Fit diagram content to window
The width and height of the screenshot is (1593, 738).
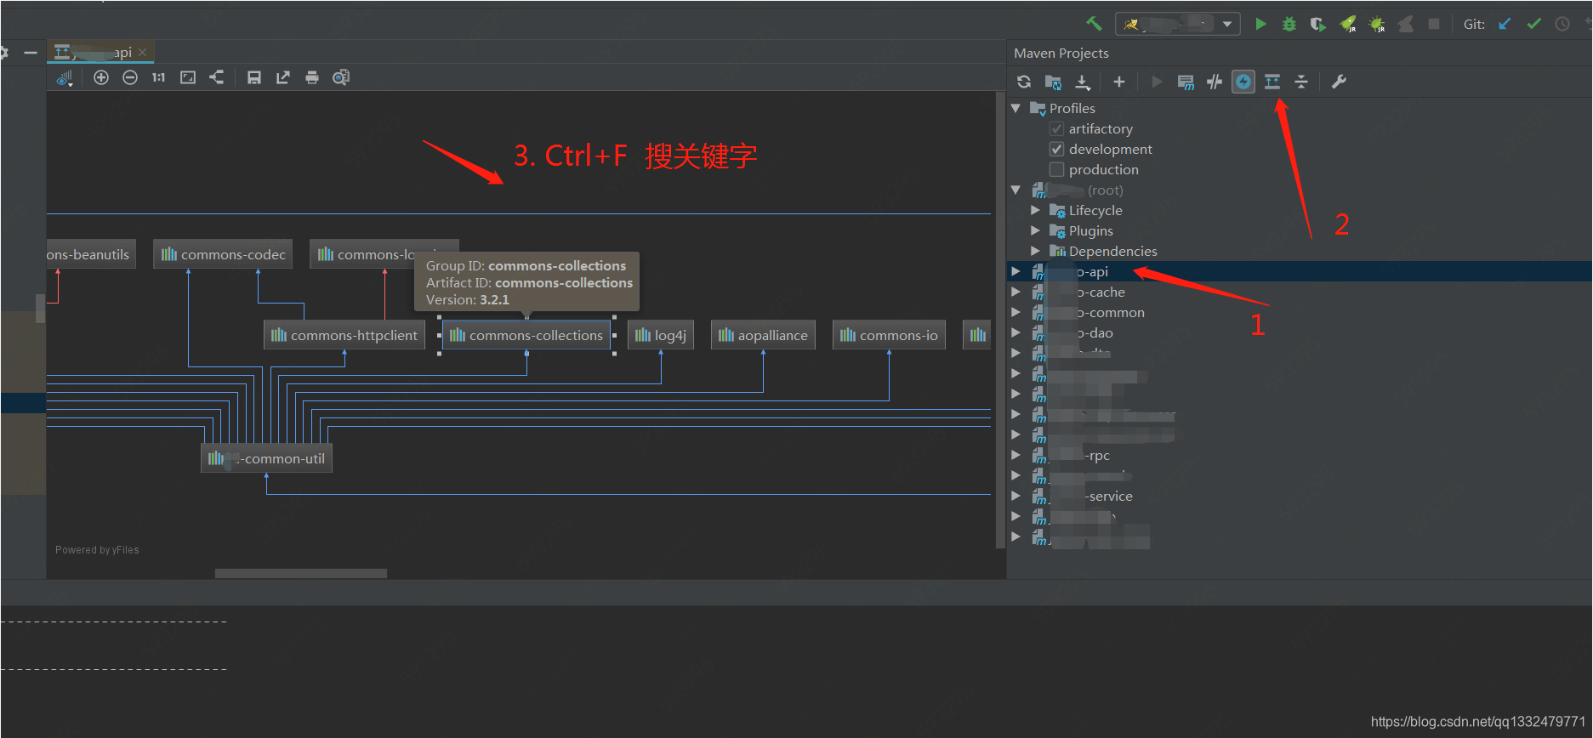188,77
